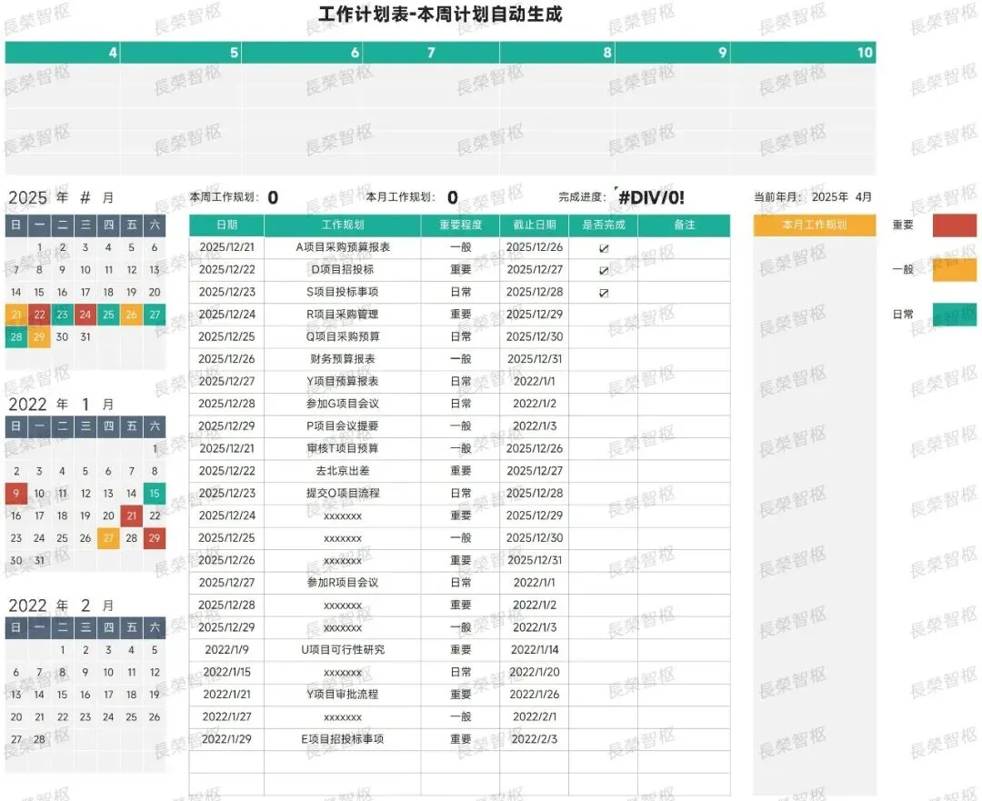The width and height of the screenshot is (982, 801).
Task: Click the E项目招投标事项 plan cell
Action: click(x=343, y=739)
